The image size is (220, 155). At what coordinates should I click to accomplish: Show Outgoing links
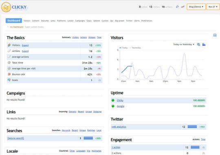tap(97, 112)
